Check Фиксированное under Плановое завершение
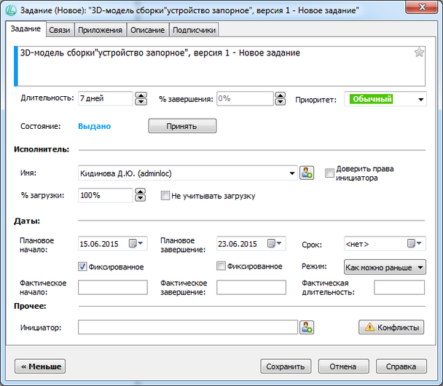The image size is (443, 386). point(221,266)
